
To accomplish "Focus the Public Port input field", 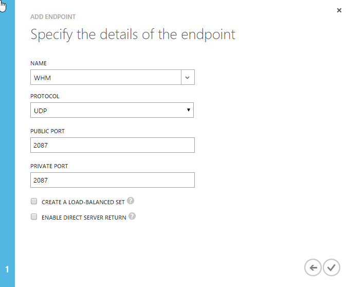I will click(x=112, y=145).
